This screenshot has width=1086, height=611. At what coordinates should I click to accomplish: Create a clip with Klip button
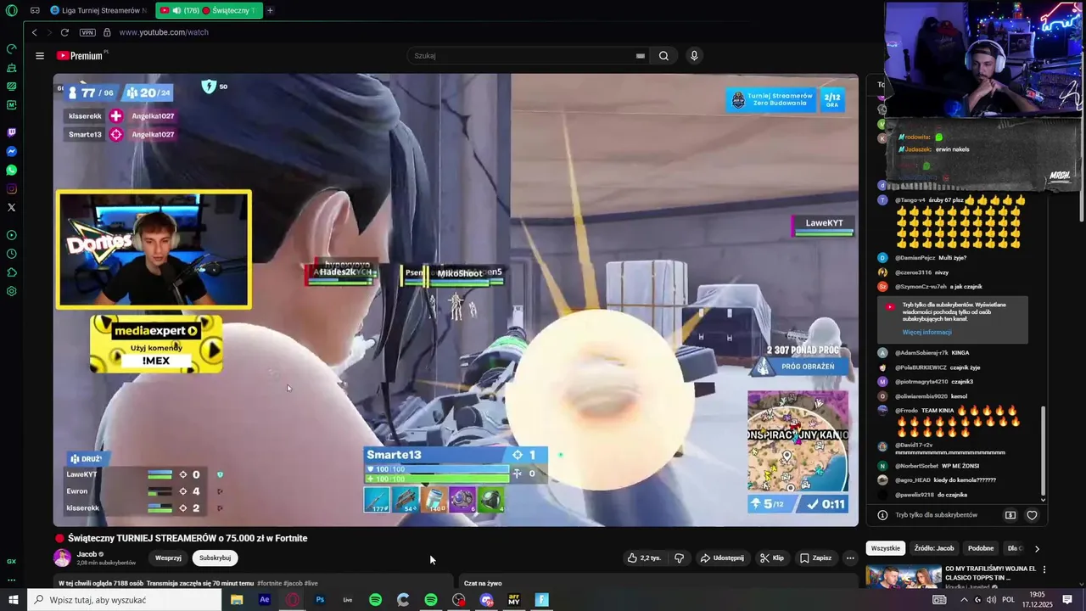click(772, 558)
